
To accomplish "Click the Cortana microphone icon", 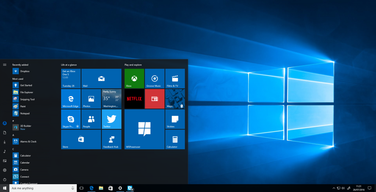I will pos(73,188).
